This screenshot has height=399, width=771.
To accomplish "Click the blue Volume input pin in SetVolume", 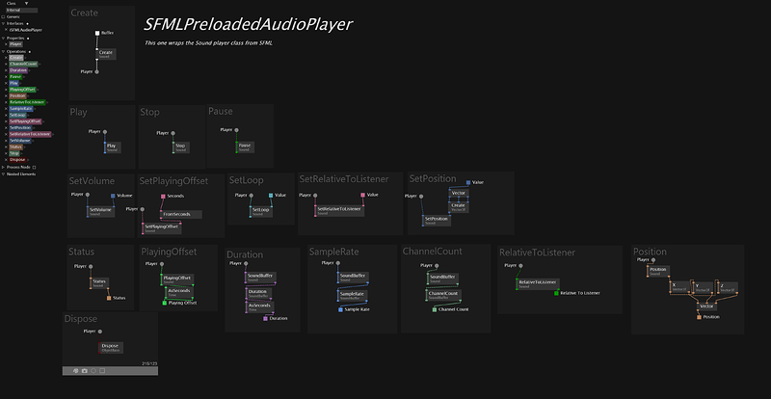I will tap(113, 196).
